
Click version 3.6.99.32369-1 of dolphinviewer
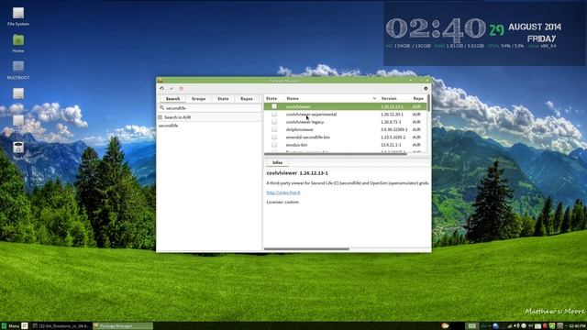[x=393, y=129]
